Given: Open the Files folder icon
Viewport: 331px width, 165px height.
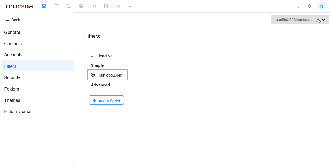Looking at the screenshot, I should point(69,6).
